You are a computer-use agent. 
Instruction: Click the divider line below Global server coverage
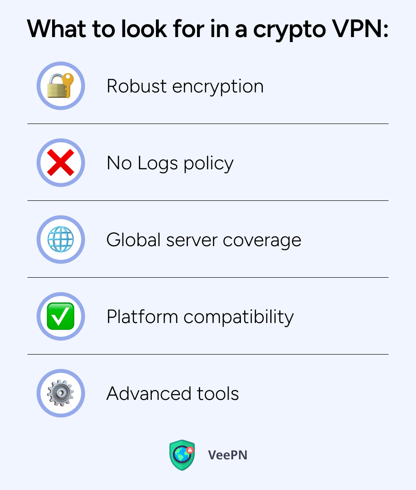pyautogui.click(x=208, y=278)
